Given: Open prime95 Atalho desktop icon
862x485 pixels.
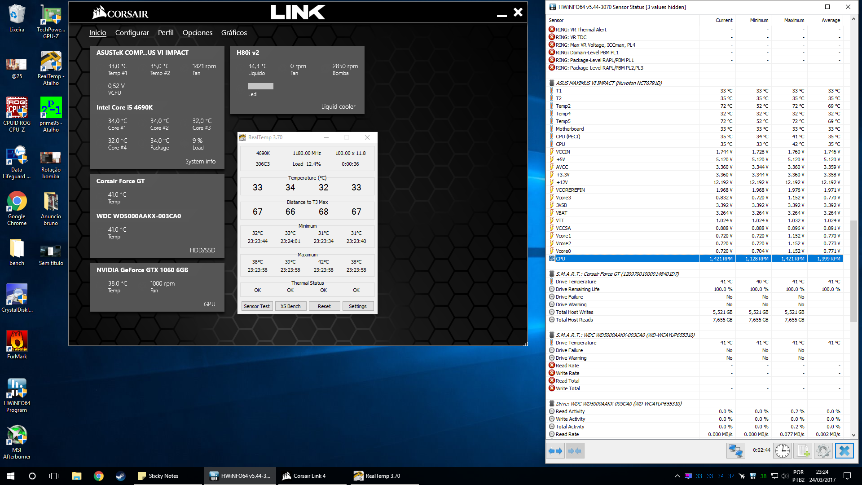Looking at the screenshot, I should point(51,115).
